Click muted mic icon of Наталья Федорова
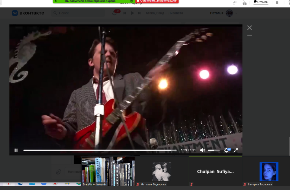Screen dimensions: 290x190 click(138, 184)
